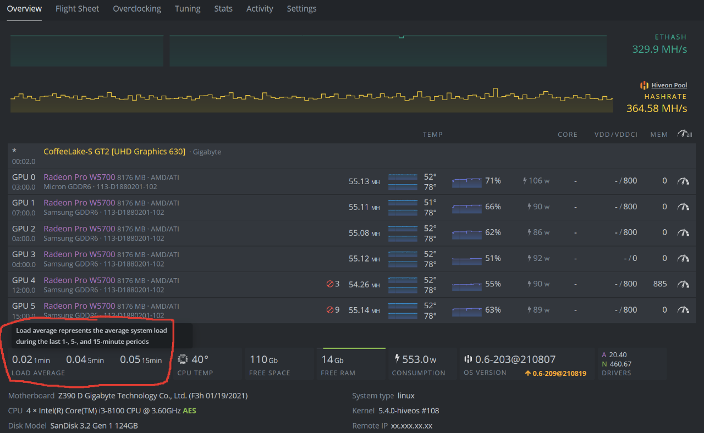This screenshot has height=433, width=704.
Task: Go to the Activity tab
Action: click(x=260, y=9)
